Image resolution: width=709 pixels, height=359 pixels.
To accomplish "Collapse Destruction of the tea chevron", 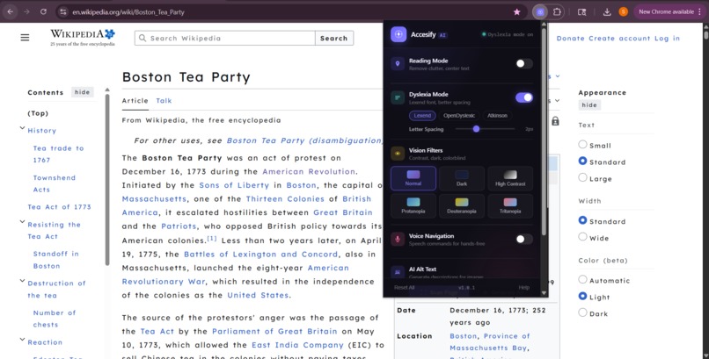I will [22, 281].
